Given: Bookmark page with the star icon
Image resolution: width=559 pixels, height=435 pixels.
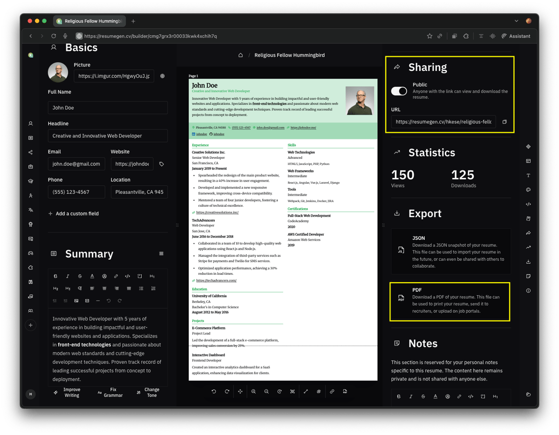Looking at the screenshot, I should (x=429, y=36).
